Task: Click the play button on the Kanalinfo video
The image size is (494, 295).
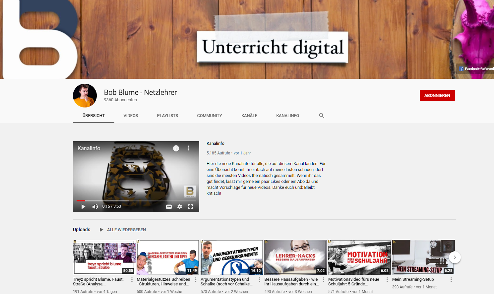Action: [83, 206]
